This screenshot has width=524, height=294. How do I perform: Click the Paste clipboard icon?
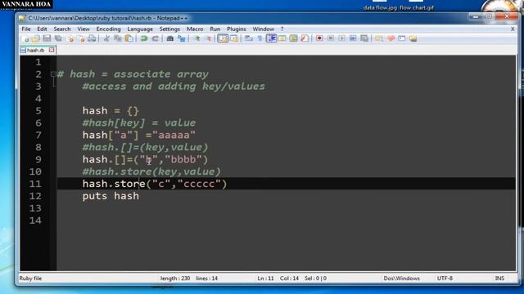click(x=129, y=38)
